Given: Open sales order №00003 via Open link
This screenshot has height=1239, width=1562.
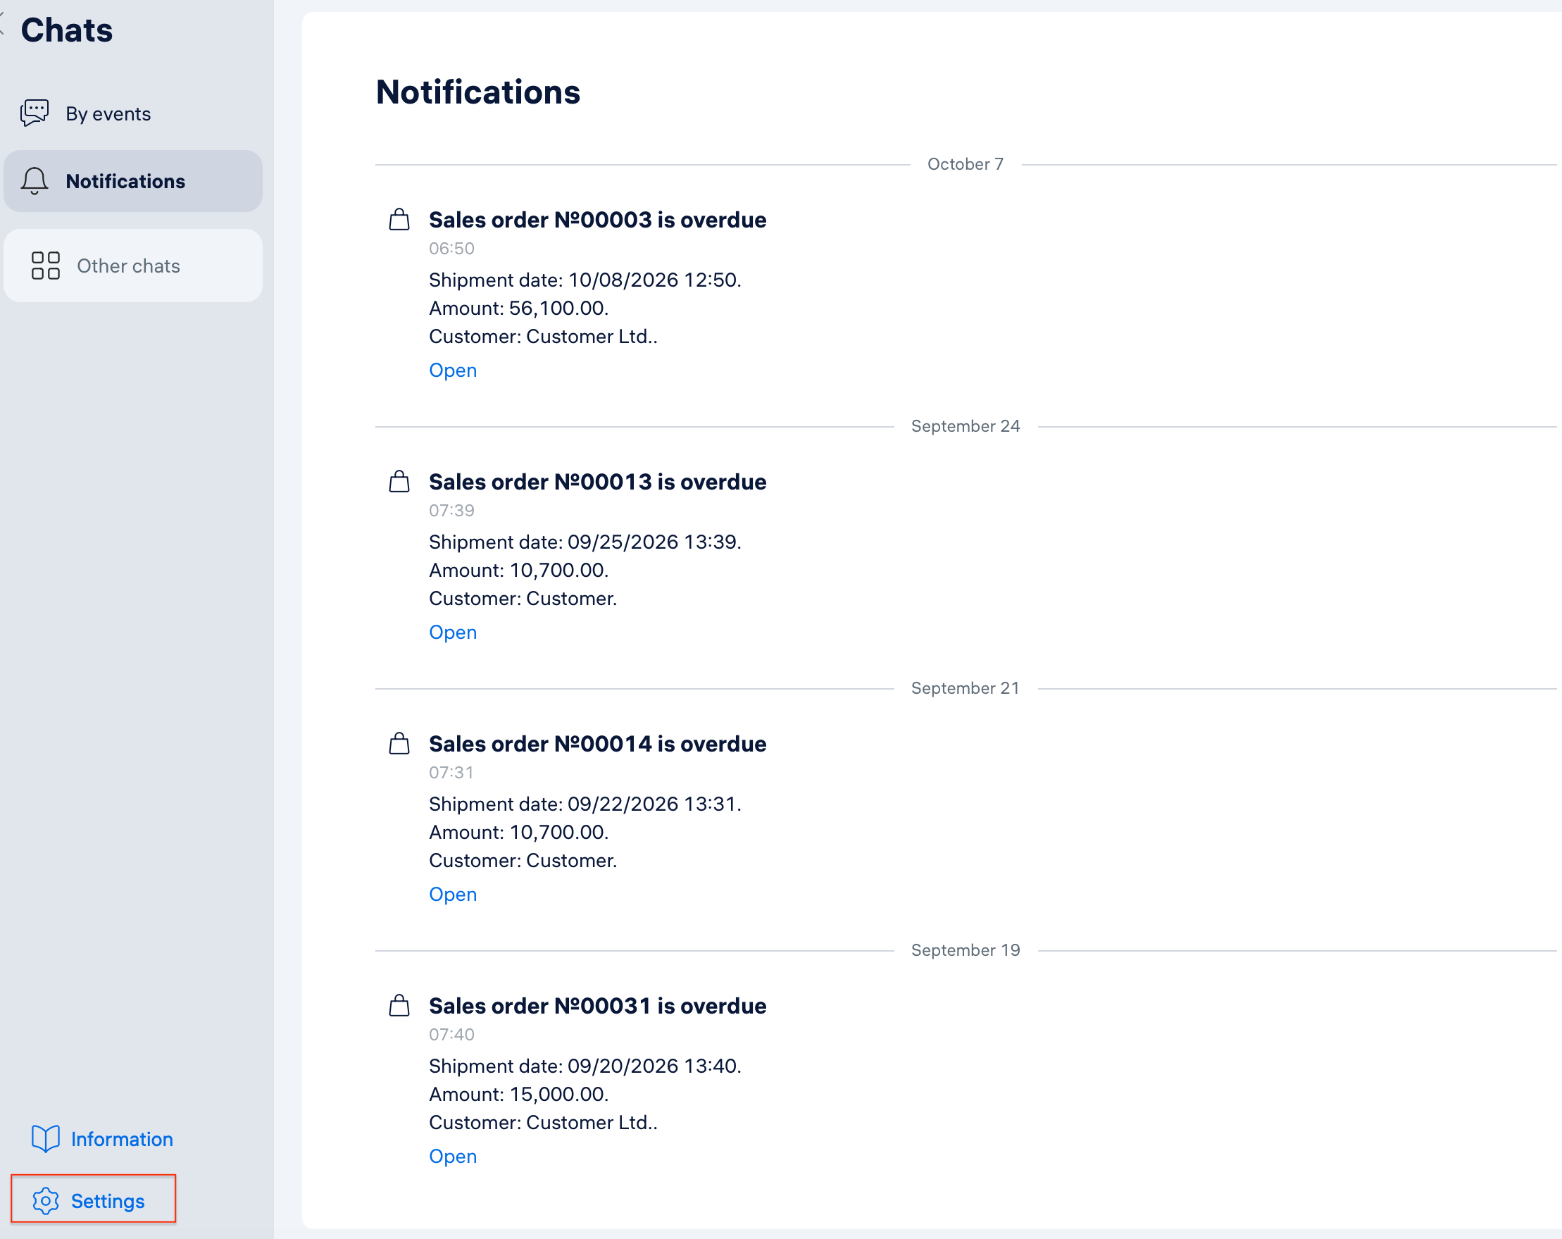Looking at the screenshot, I should click(x=453, y=371).
